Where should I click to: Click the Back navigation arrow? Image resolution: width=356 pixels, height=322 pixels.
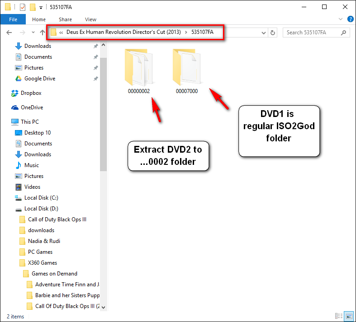[9, 33]
